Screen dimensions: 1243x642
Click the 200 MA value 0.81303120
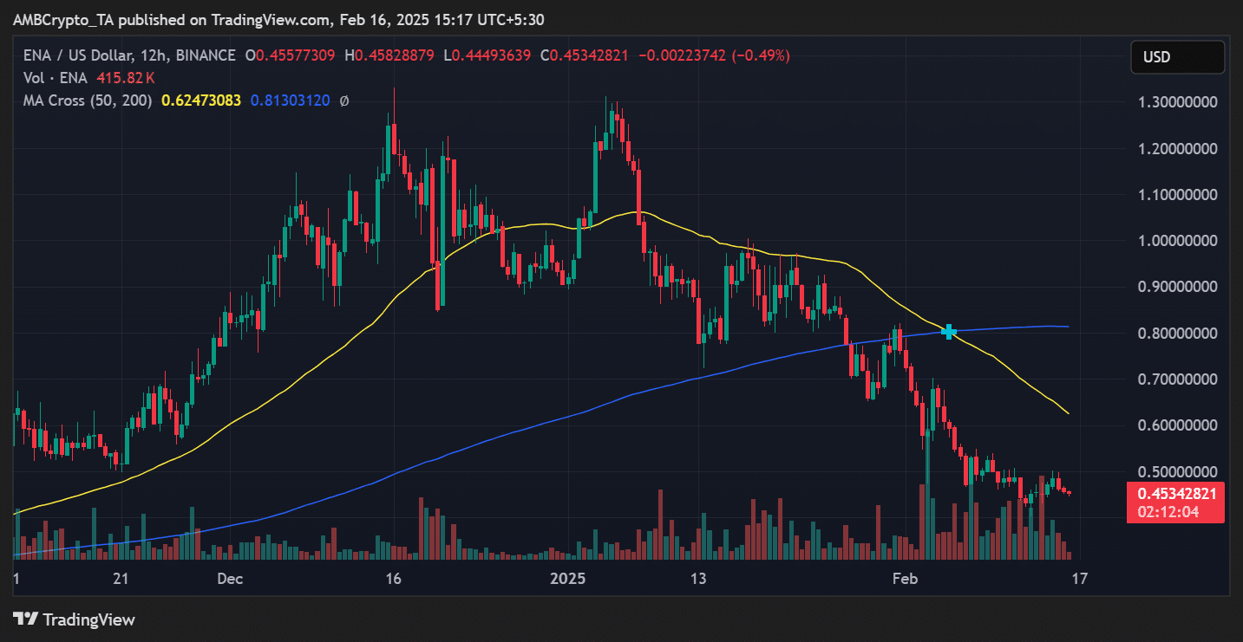coord(290,101)
